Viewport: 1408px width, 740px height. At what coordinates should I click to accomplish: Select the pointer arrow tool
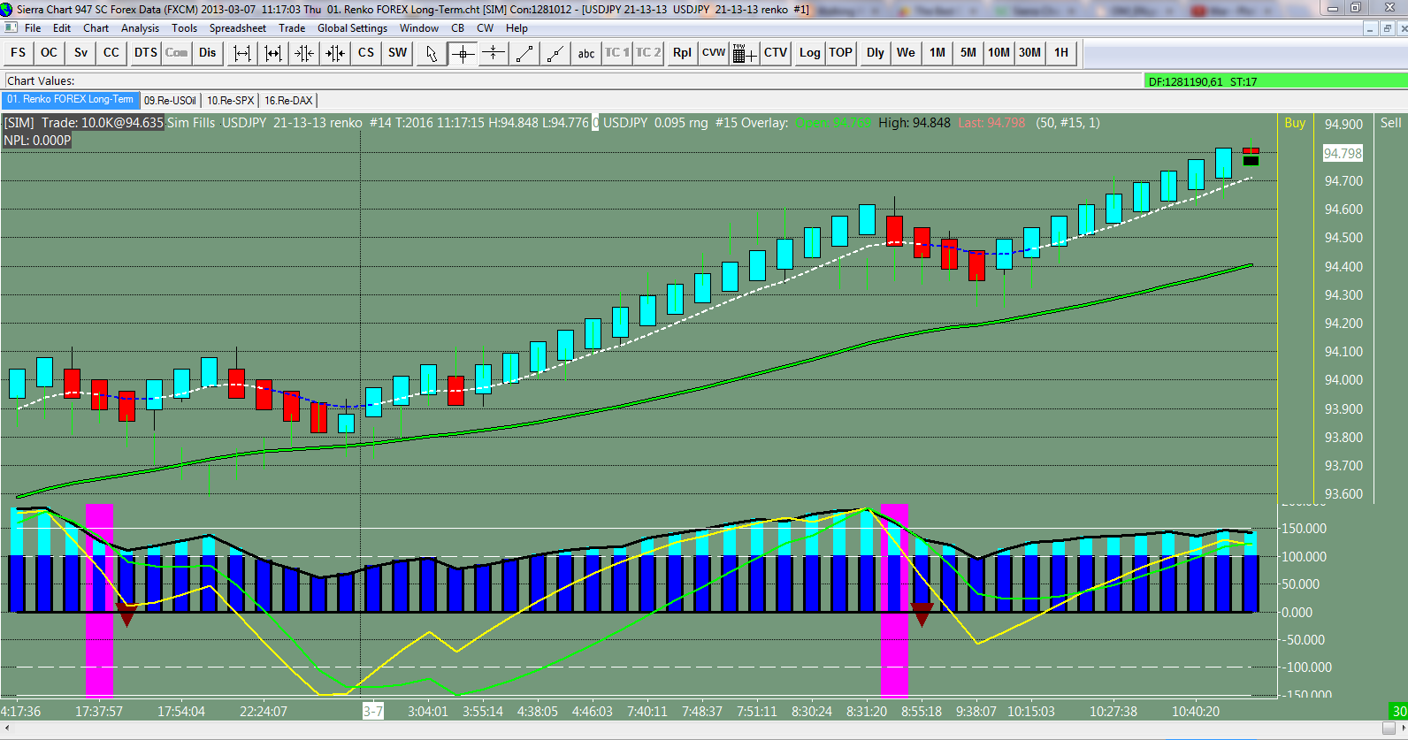[432, 53]
